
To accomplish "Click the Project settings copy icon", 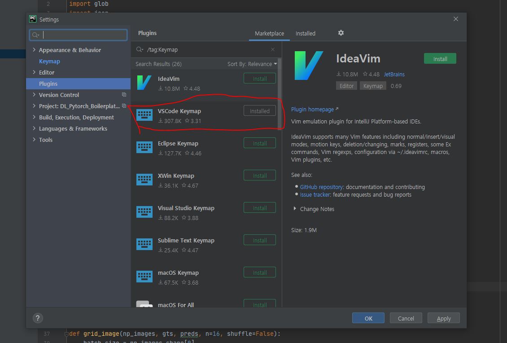I will (124, 106).
